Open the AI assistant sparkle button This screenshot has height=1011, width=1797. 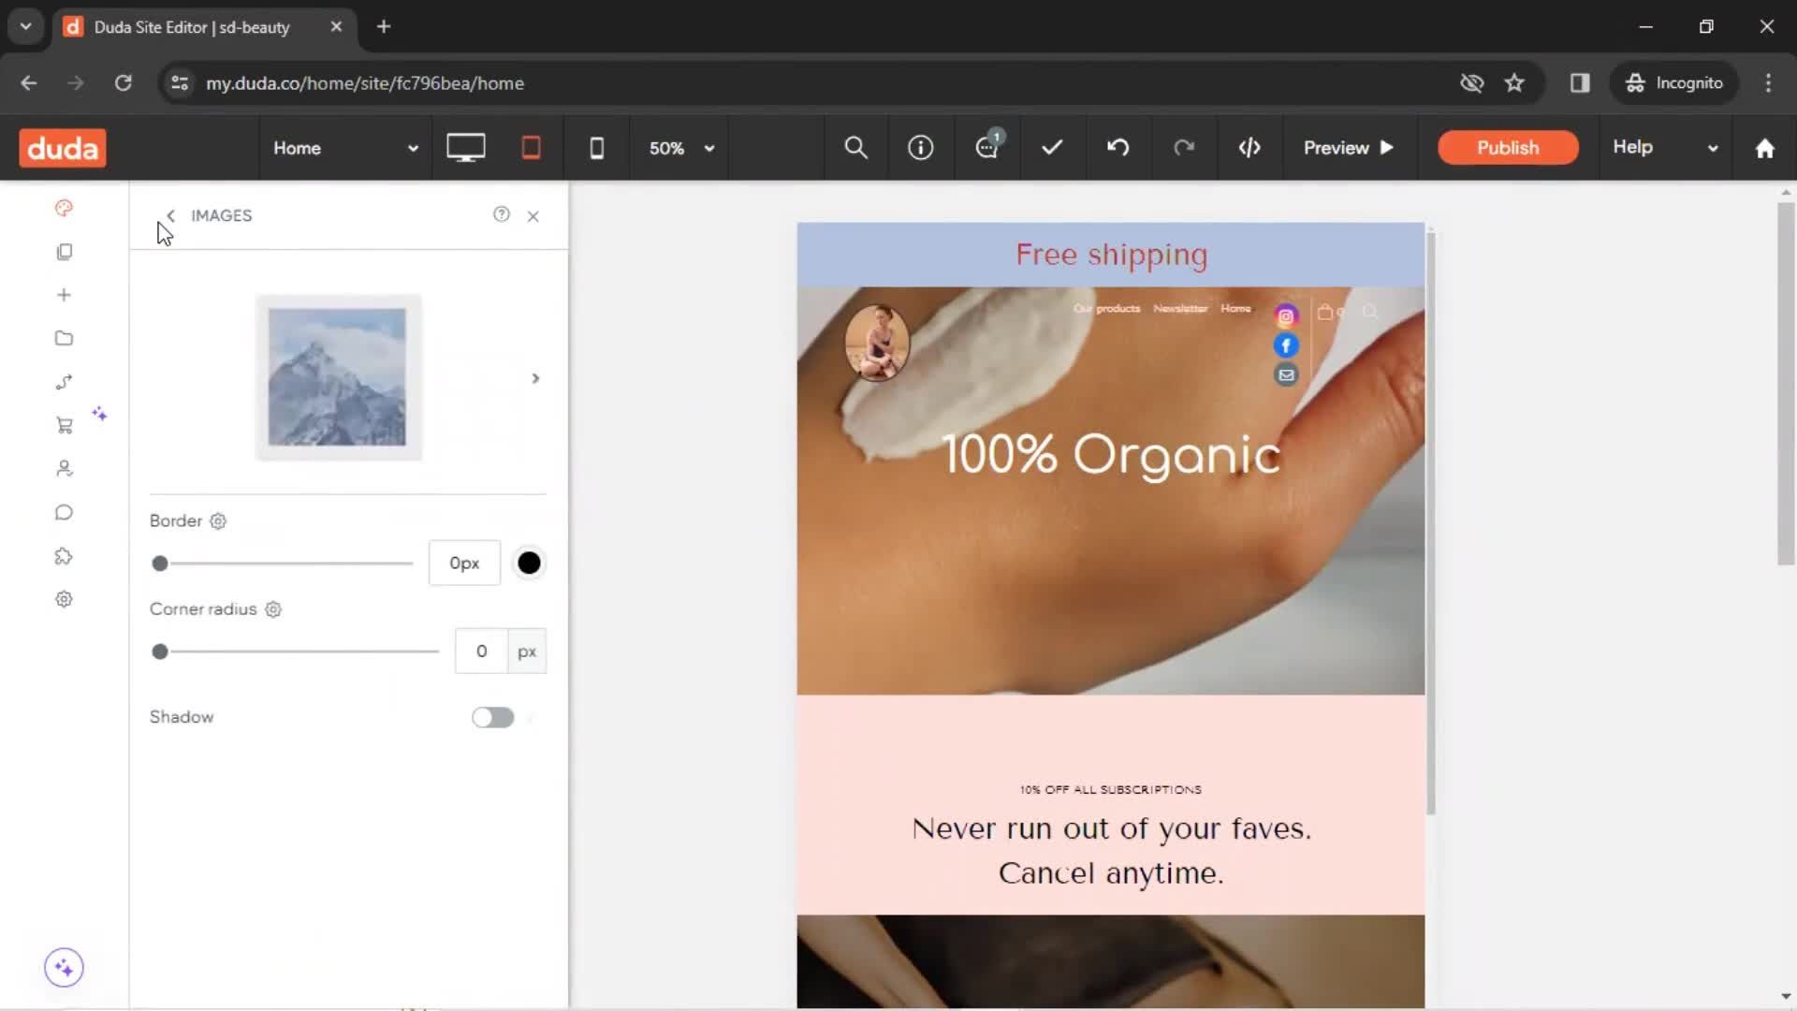point(64,967)
